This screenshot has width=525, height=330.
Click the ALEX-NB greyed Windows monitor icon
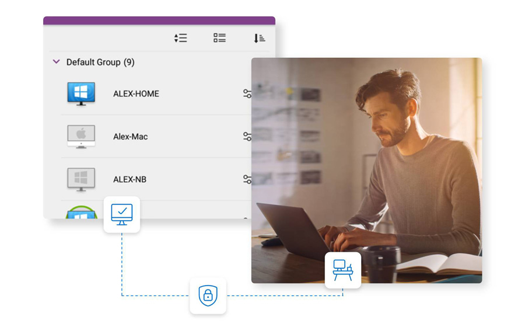81,179
